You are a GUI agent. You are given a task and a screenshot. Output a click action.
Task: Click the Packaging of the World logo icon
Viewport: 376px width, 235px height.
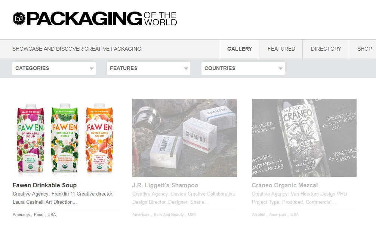pyautogui.click(x=19, y=18)
